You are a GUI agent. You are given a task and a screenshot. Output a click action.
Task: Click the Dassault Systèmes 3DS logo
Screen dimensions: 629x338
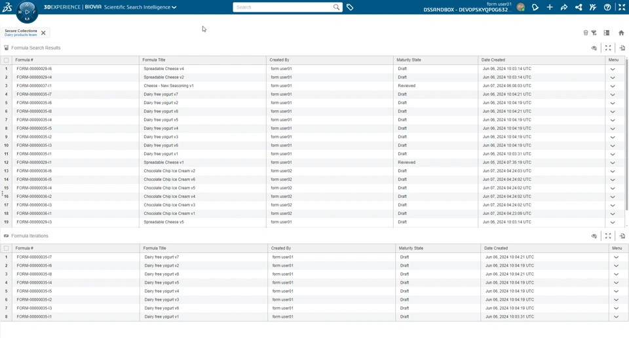(x=7, y=7)
